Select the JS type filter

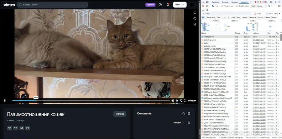point(228,17)
